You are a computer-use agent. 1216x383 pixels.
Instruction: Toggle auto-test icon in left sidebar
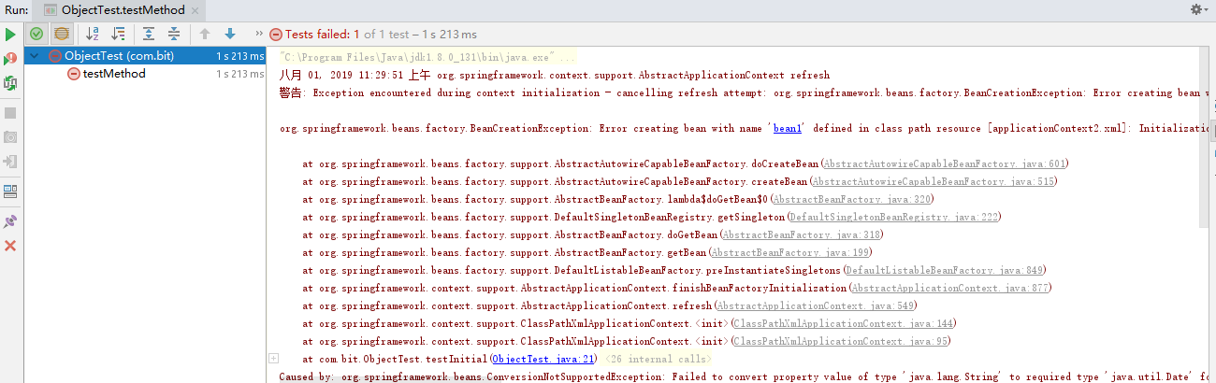10,83
